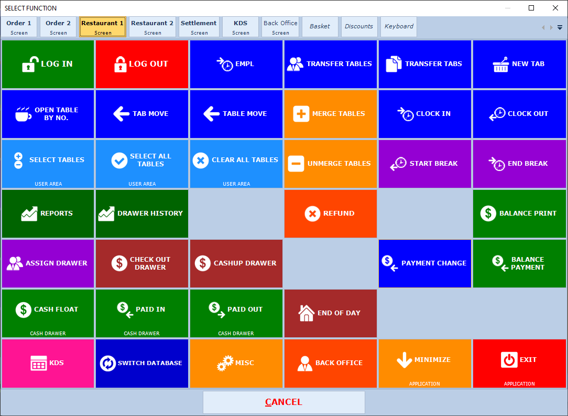Click the Cancel button

(283, 402)
